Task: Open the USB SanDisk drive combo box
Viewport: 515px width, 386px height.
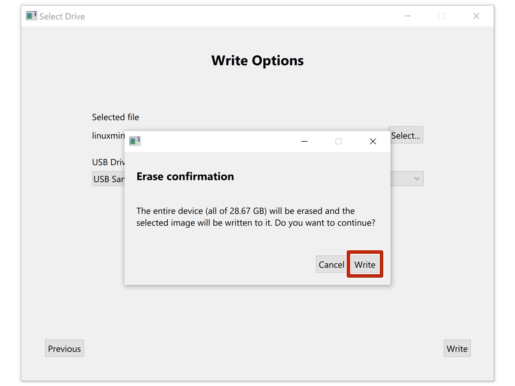Action: pyautogui.click(x=108, y=179)
